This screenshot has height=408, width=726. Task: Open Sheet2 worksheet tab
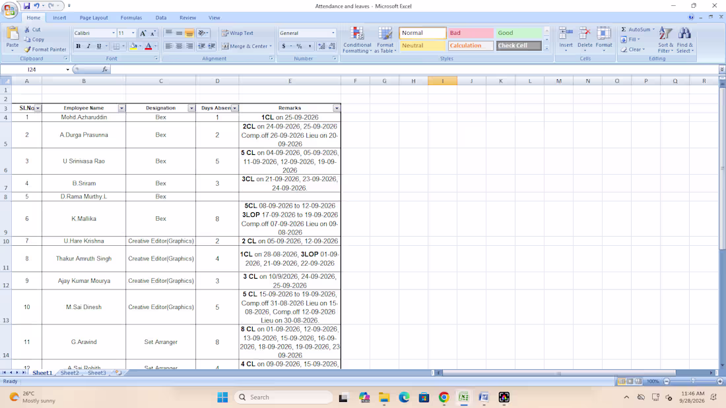pos(69,373)
